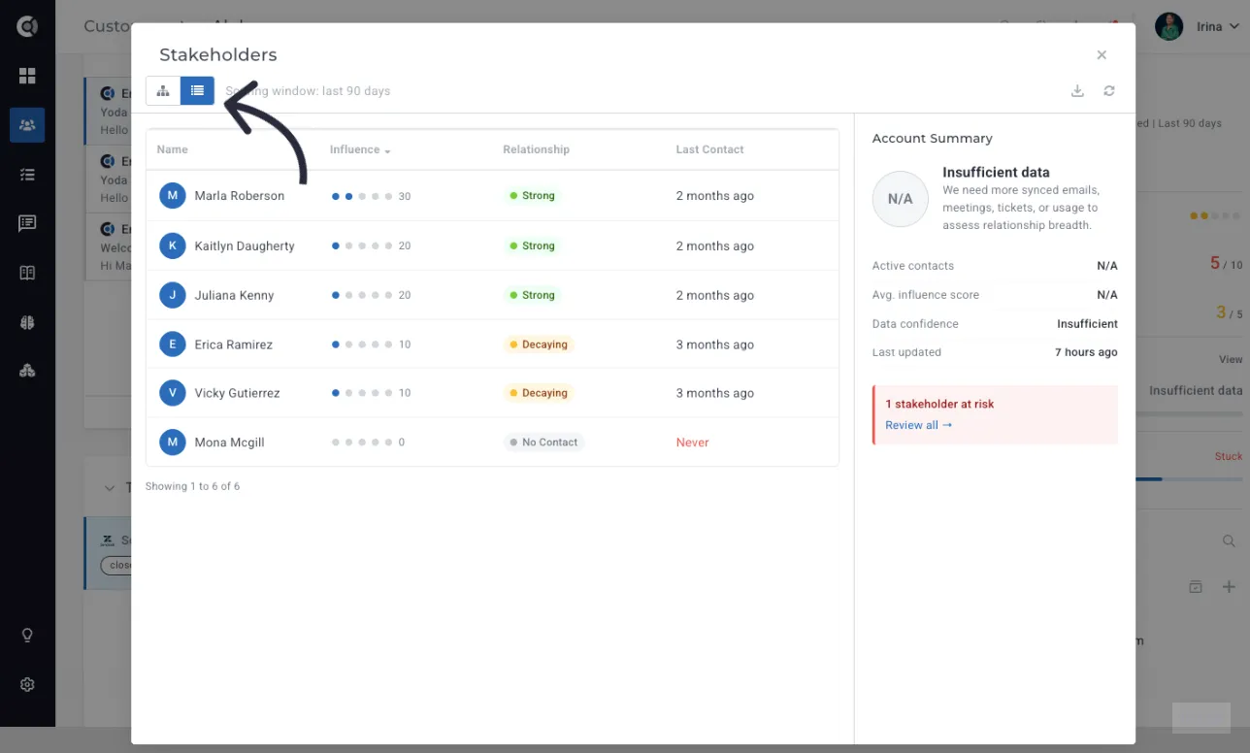Viewport: 1250px width, 753px height.
Task: Open dashboard grid icon in sidebar
Action: coord(27,76)
